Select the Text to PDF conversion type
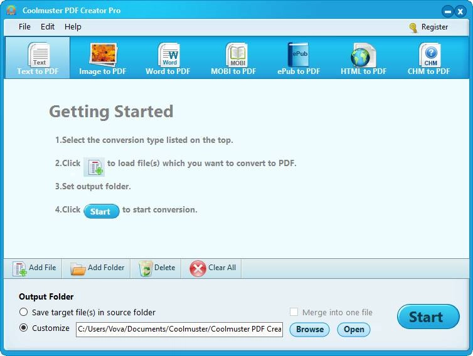The image size is (473, 356). click(x=38, y=58)
